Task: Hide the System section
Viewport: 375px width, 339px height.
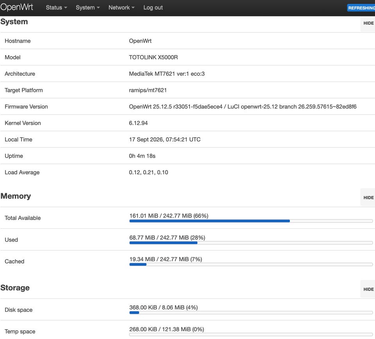Action: click(x=368, y=23)
